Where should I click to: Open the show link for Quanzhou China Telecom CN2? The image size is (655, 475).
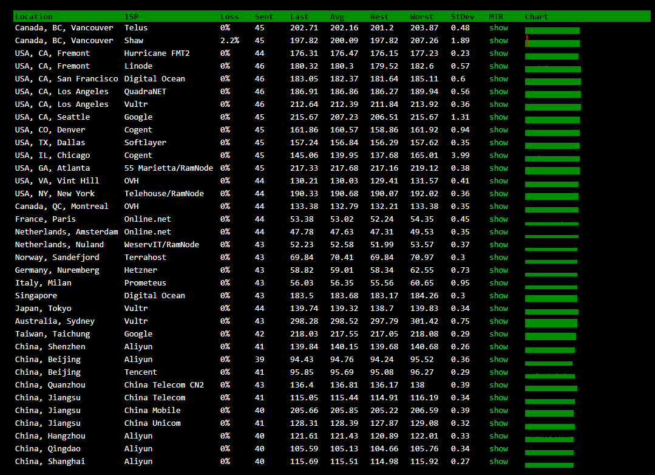498,385
